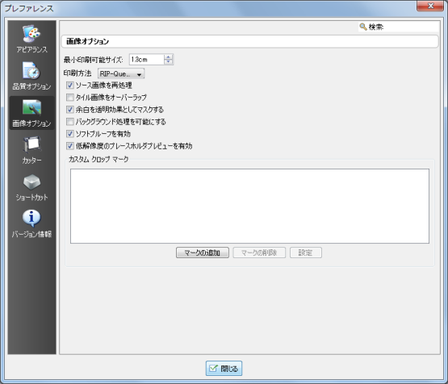Enable バックグラウンド処理を可能にする checkbox
The width and height of the screenshot is (448, 384).
70,122
